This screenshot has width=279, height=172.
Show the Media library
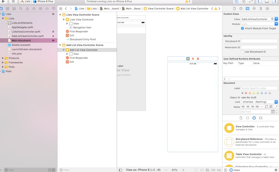point(261,118)
